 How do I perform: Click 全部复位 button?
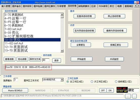pos(81,45)
